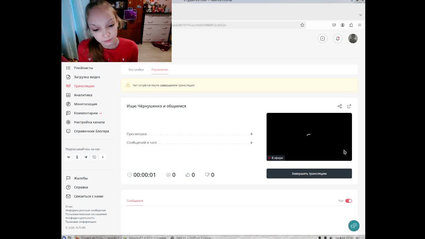Open Связаться с нами

89,196
